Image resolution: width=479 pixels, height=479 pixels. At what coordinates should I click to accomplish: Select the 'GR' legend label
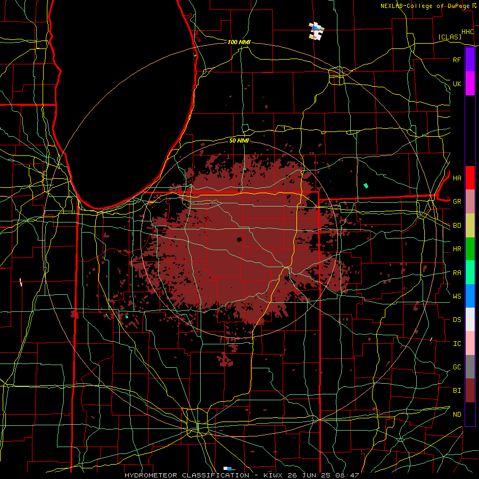tap(457, 202)
